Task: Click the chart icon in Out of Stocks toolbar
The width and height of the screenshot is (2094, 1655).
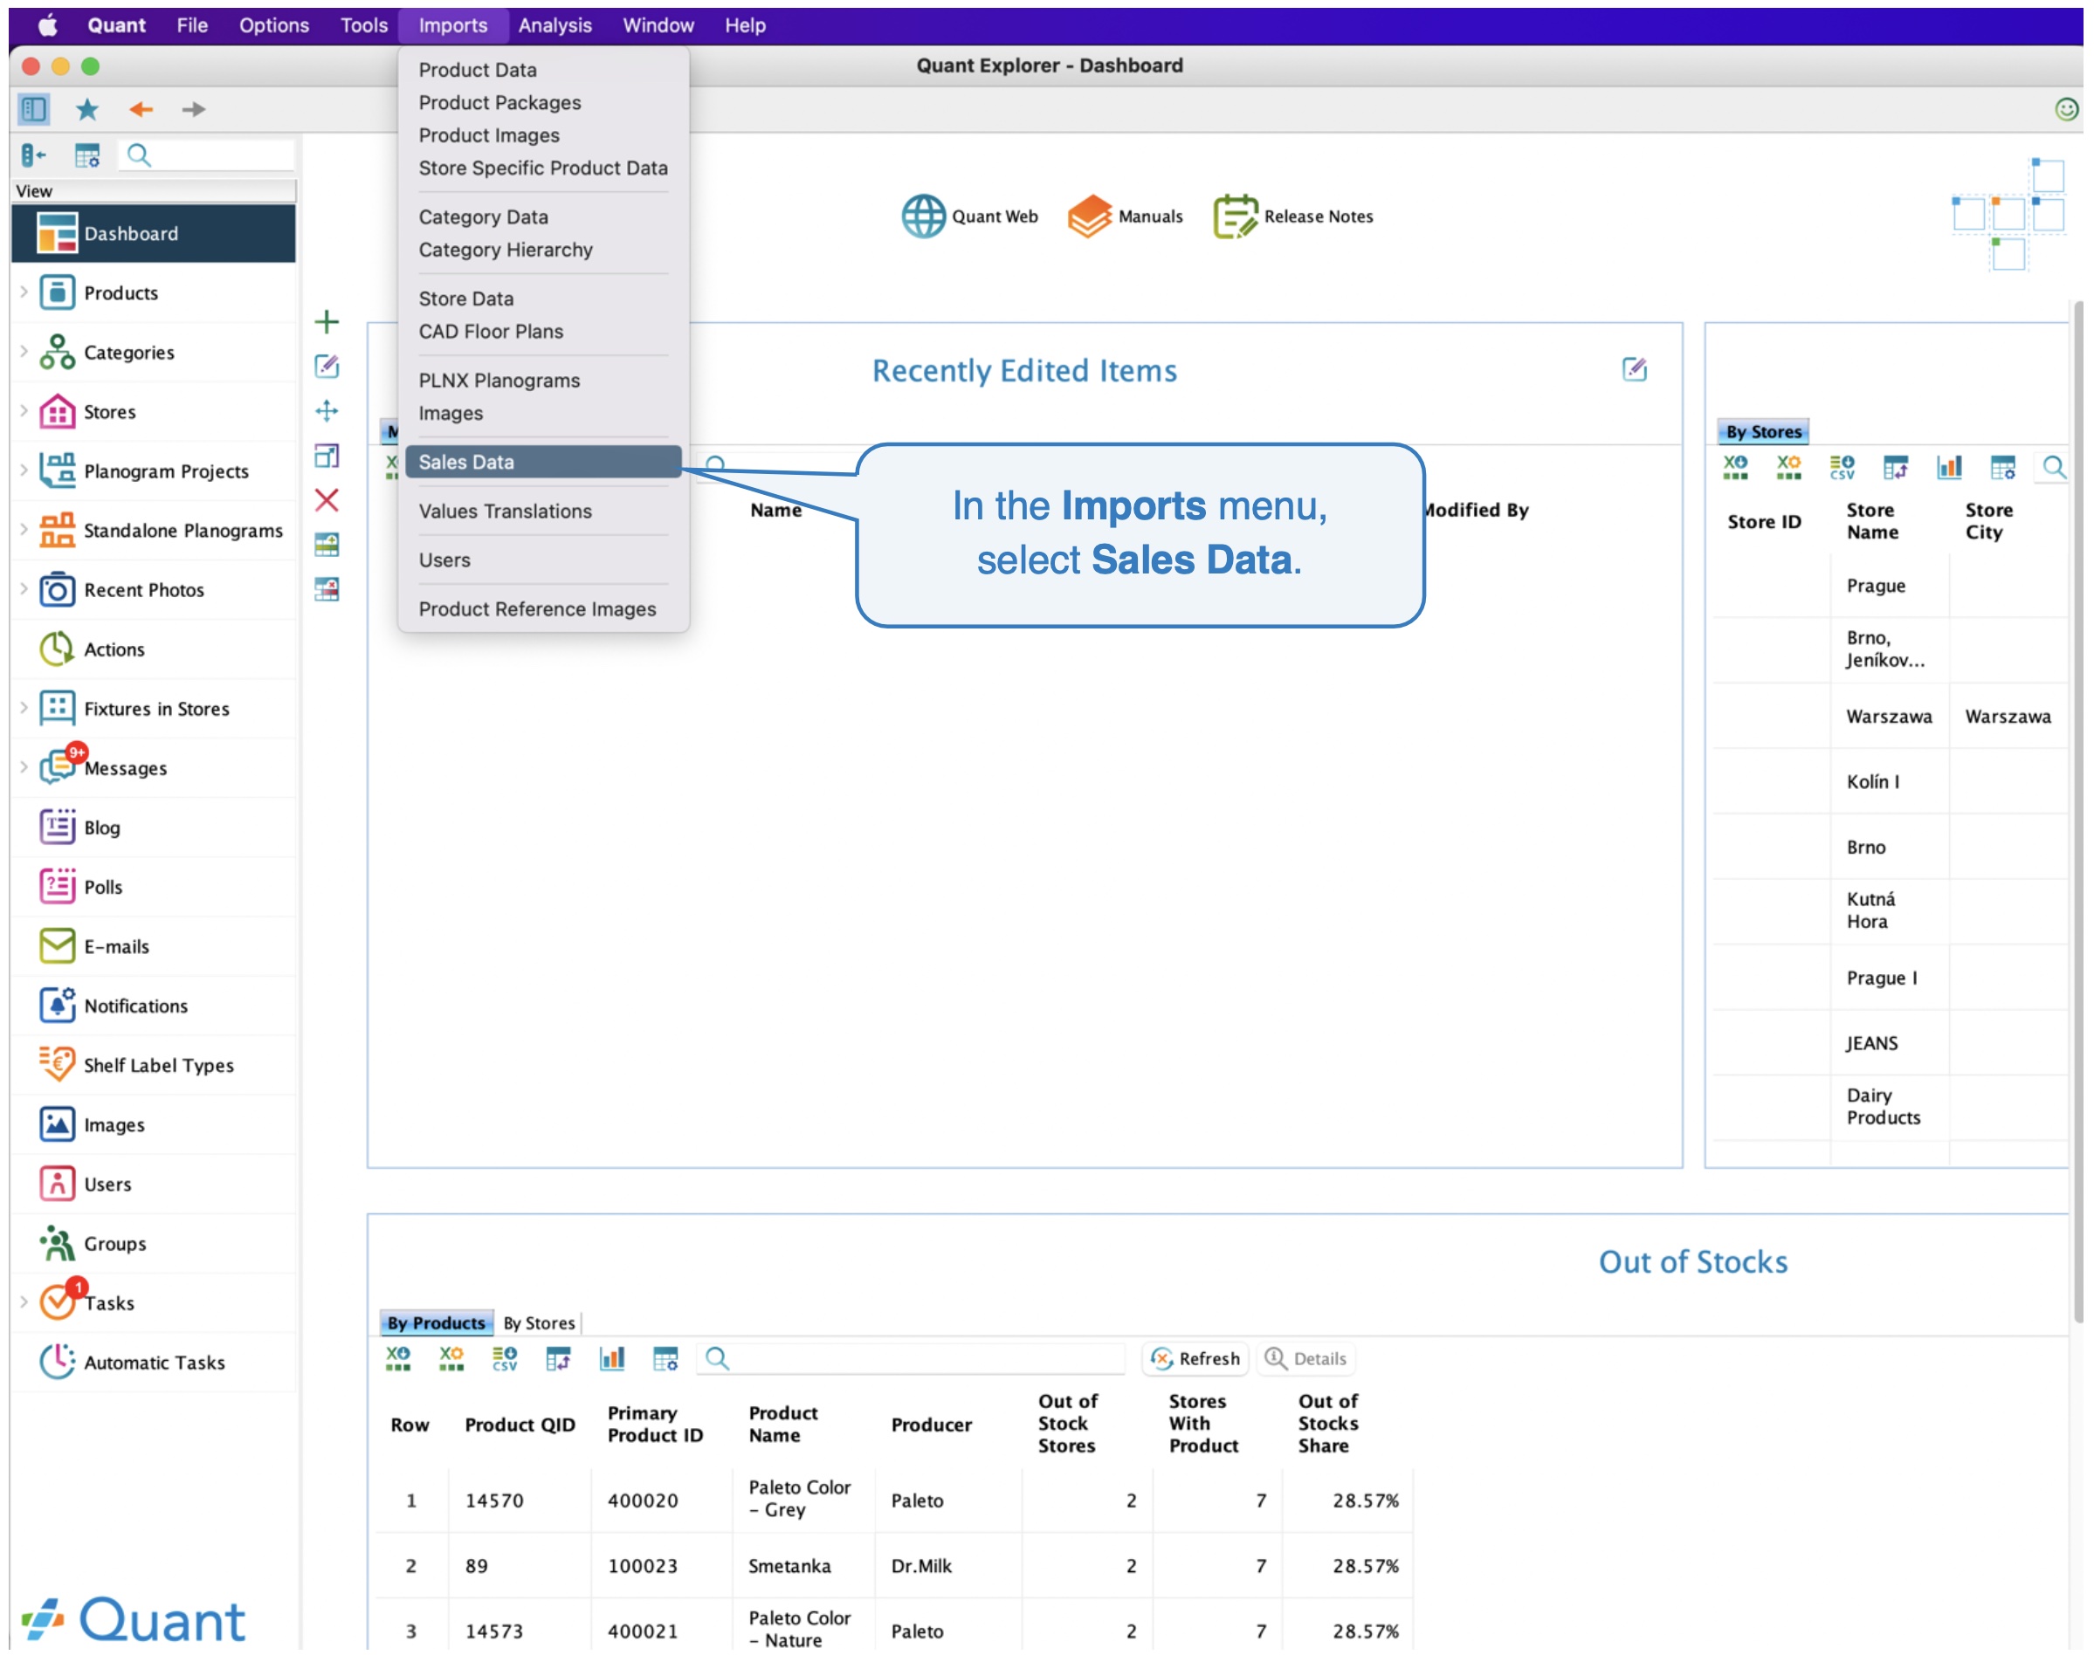Action: [x=612, y=1358]
